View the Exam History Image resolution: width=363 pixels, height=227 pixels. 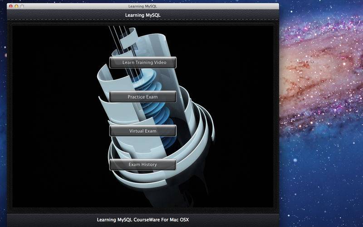coord(143,164)
